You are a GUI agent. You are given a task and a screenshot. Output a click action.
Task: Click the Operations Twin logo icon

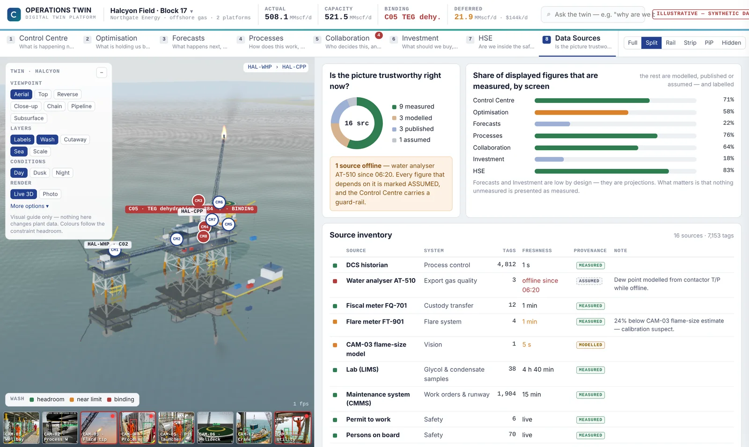point(14,14)
